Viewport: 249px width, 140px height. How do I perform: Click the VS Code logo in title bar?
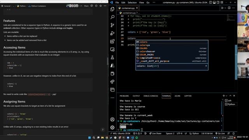pos(112,3)
